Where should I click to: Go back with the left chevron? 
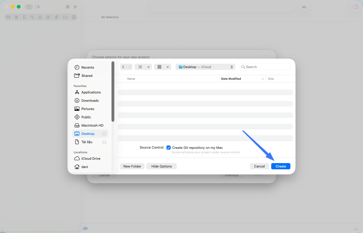click(123, 67)
